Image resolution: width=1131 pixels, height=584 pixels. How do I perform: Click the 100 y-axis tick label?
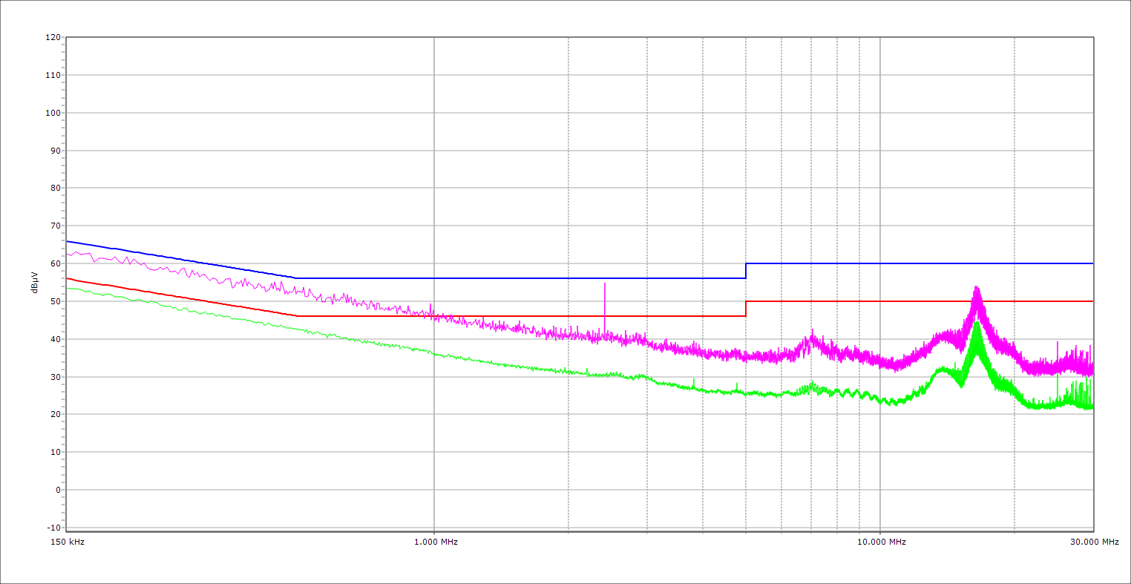click(53, 113)
